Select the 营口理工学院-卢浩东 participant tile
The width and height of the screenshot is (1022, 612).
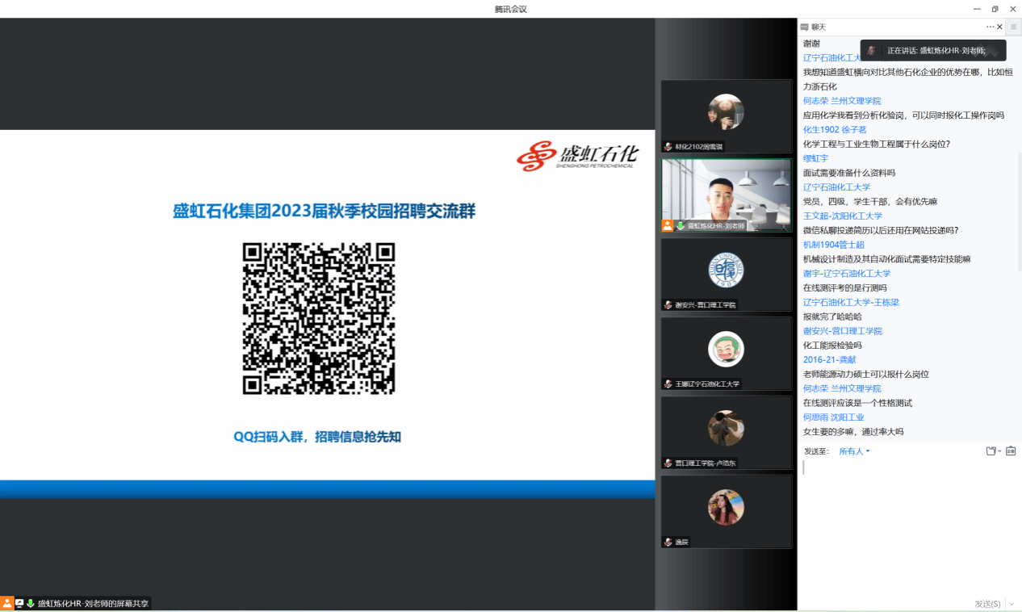point(727,433)
